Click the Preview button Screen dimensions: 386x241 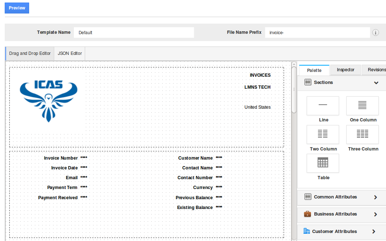pos(17,8)
